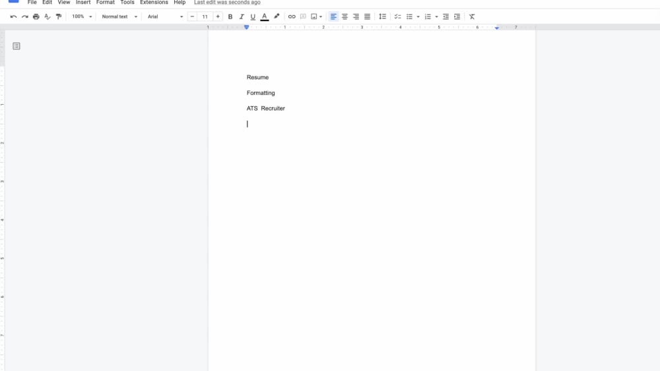Click the Undo icon
The height and width of the screenshot is (371, 660).
13,17
